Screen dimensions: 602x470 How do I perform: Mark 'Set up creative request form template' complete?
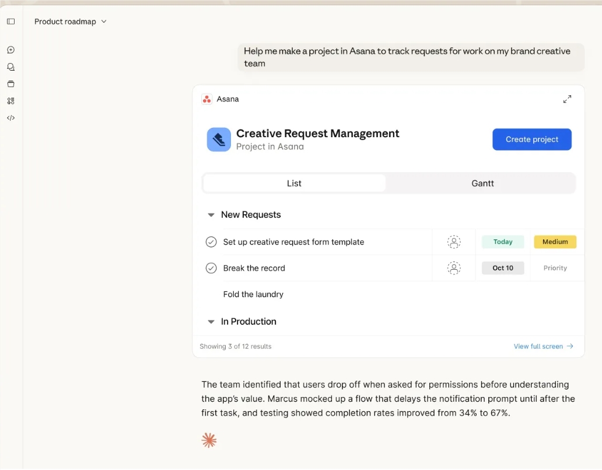click(211, 242)
